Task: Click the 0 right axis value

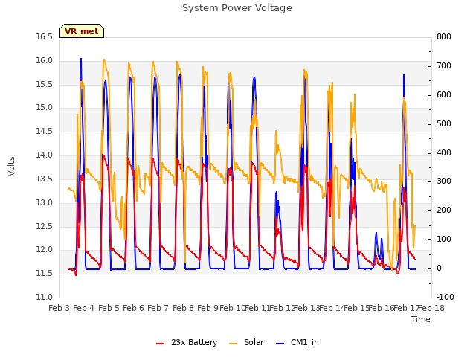Action: [x=440, y=268]
